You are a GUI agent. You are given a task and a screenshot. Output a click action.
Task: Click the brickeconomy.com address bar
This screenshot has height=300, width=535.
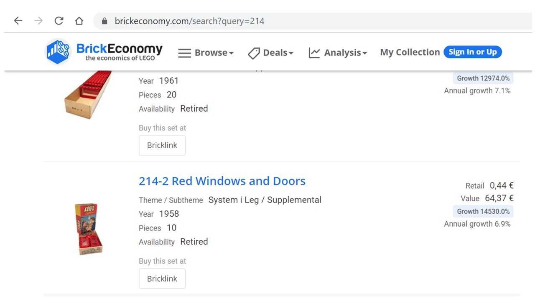[313, 21]
